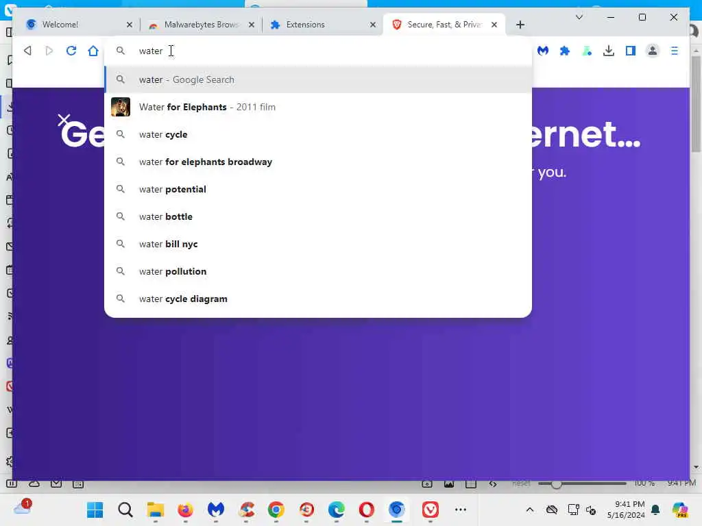This screenshot has width=702, height=526.
Task: Go forward with the forward arrow
Action: pos(49,51)
